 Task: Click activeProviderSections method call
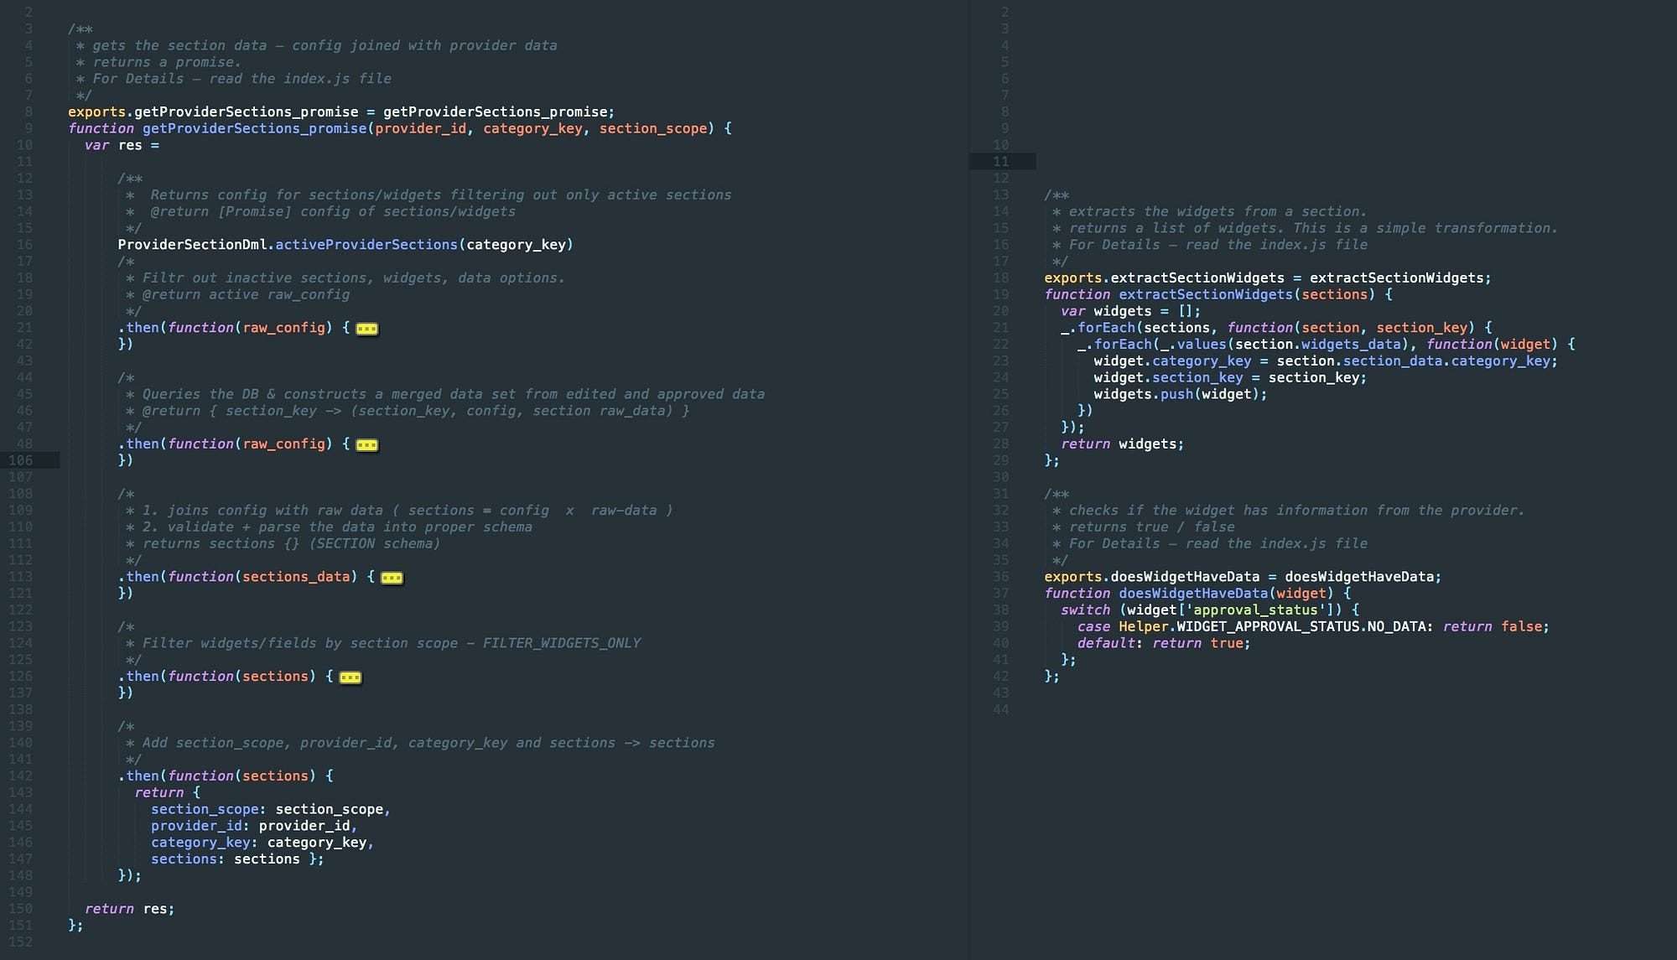366,245
